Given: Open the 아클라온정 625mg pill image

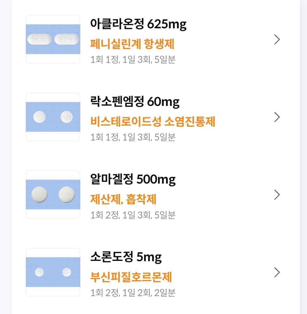Looking at the screenshot, I should 53,39.
